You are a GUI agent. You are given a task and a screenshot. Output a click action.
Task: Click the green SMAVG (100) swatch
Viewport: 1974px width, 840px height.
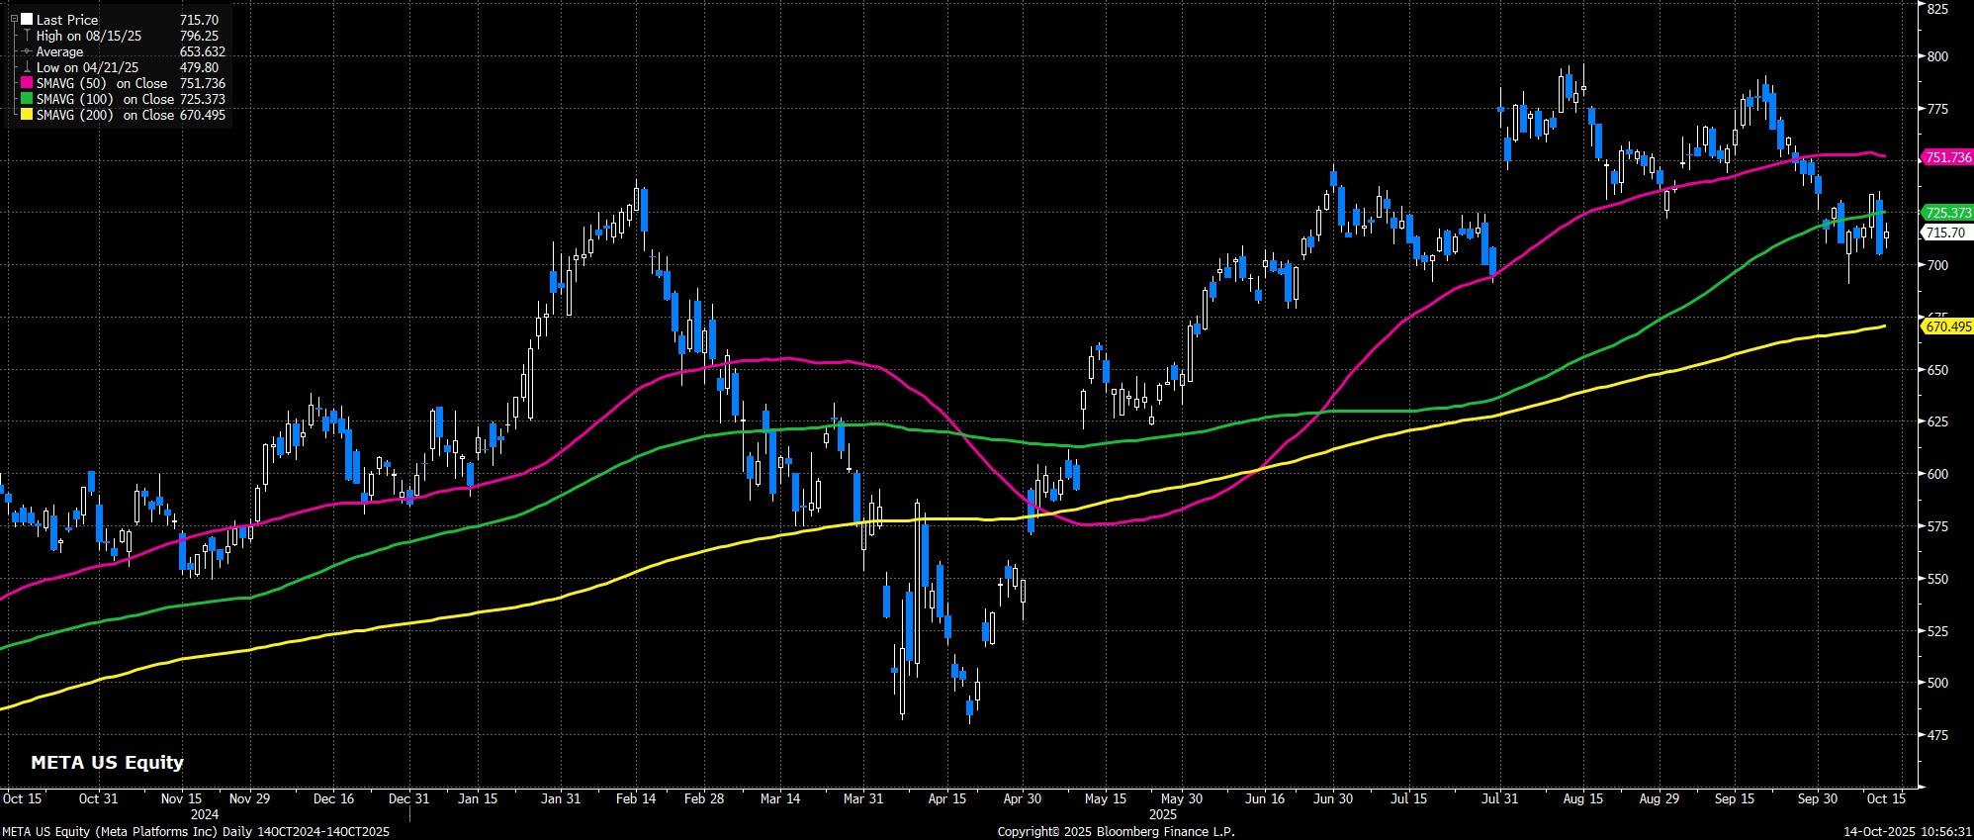pyautogui.click(x=27, y=100)
